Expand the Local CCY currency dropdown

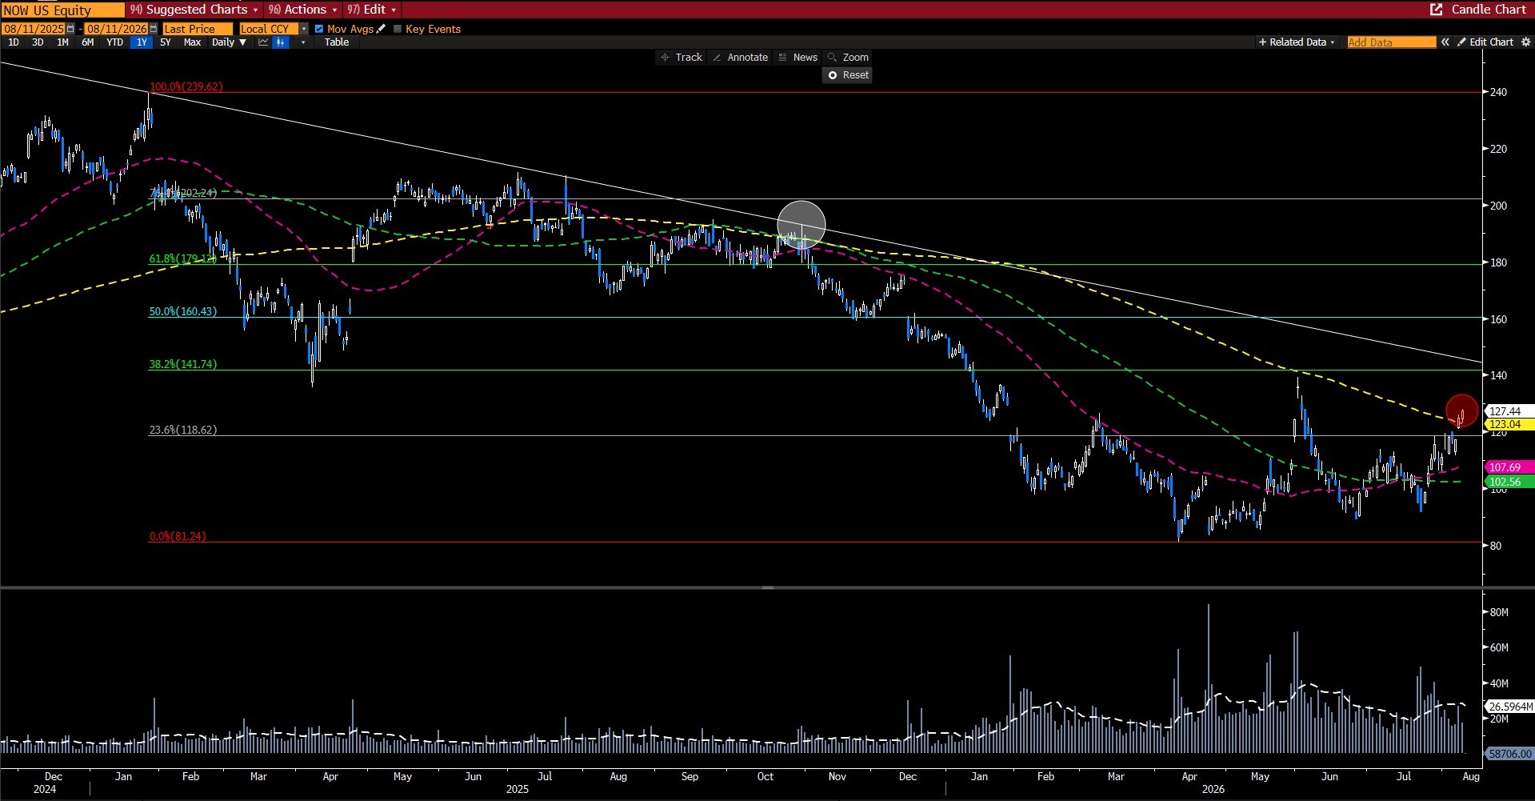(x=304, y=29)
